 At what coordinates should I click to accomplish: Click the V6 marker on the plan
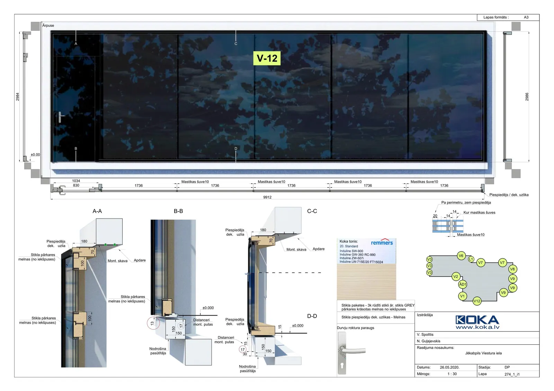pos(461,256)
